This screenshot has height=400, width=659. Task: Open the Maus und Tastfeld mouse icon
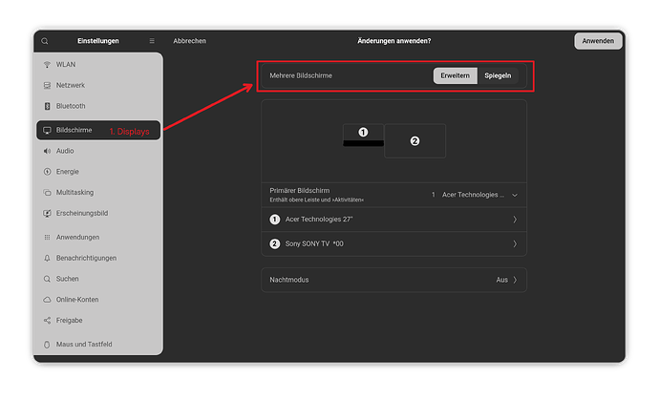pos(47,345)
